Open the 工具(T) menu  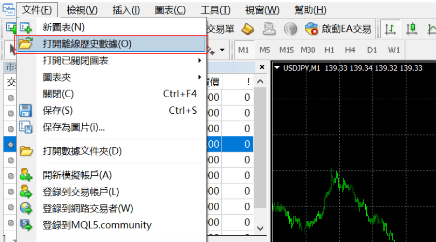click(216, 10)
